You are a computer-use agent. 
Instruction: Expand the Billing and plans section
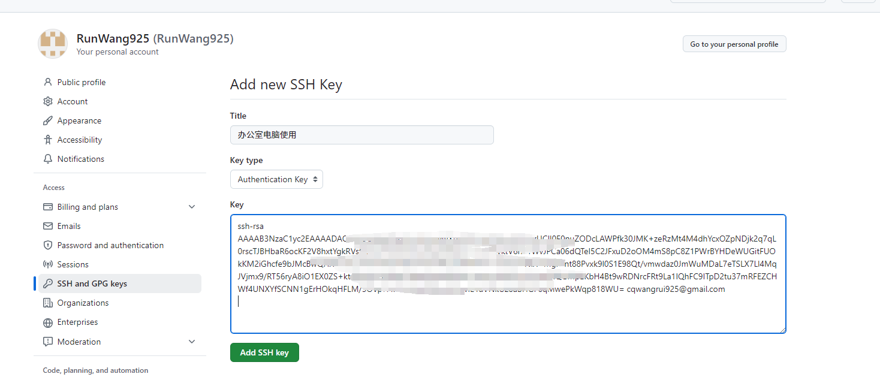click(192, 207)
